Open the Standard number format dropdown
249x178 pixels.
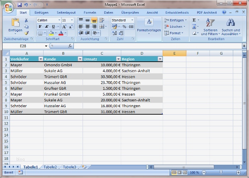(x=132, y=20)
